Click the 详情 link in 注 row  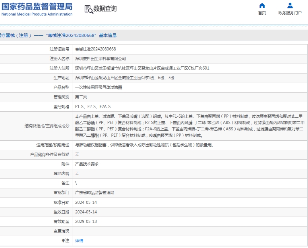[79, 240]
